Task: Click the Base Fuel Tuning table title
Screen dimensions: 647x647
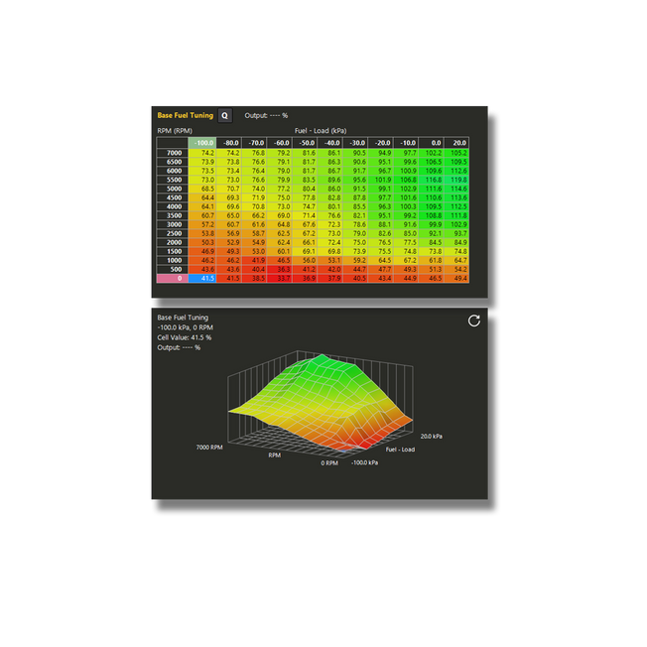Action: [x=186, y=115]
